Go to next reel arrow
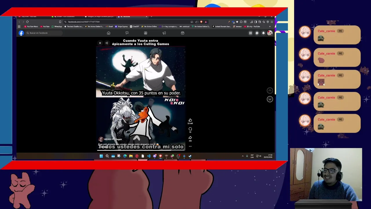This screenshot has width=371, height=209. pos(270,99)
